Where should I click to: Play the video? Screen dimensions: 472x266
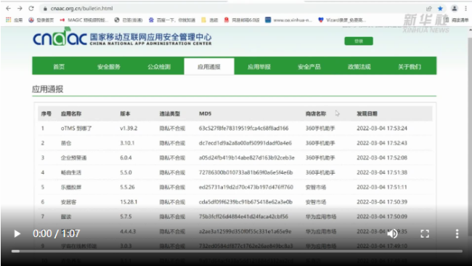point(17,233)
